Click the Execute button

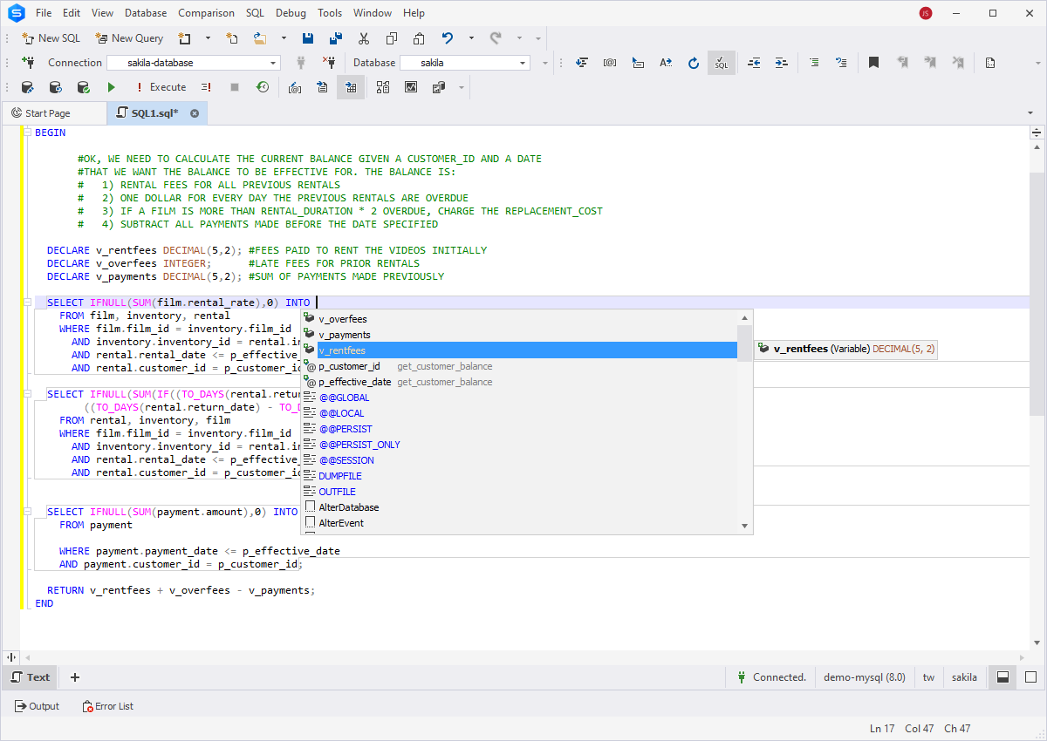click(161, 87)
